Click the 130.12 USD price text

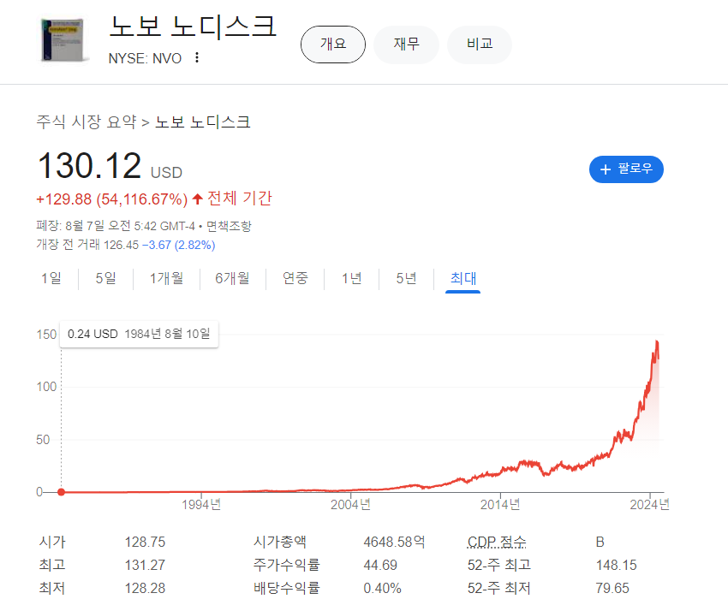point(110,166)
